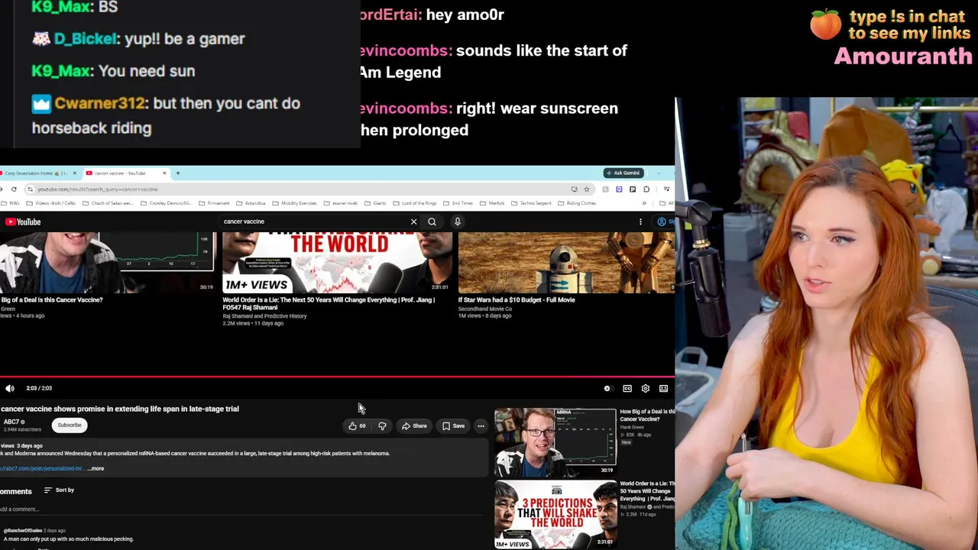Reload the page in the browser
The image size is (978, 550).
pyautogui.click(x=14, y=189)
